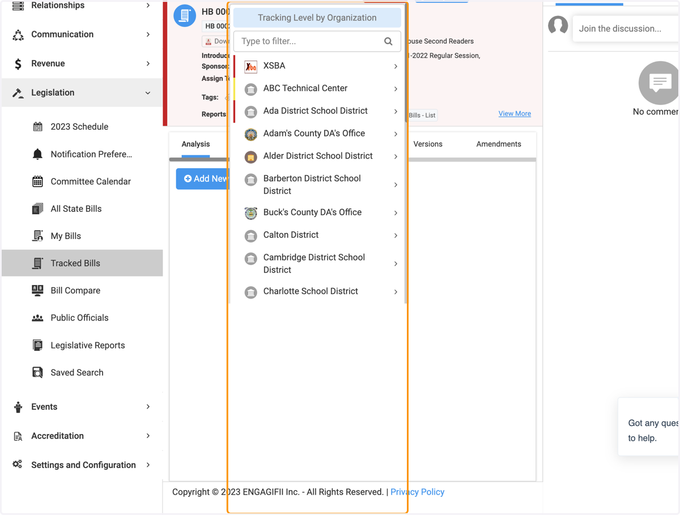The image size is (680, 515).
Task: Click the My Bills icon
Action: pyautogui.click(x=37, y=236)
